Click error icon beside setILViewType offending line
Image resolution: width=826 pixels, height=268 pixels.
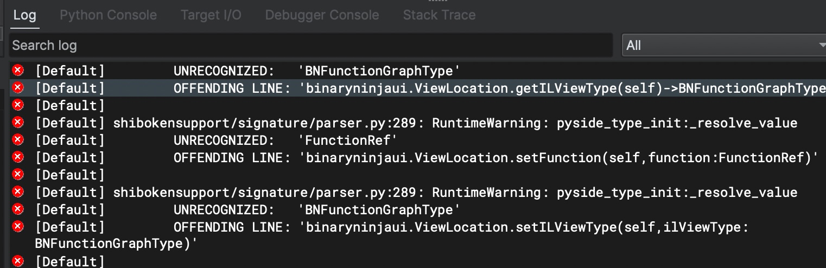[x=18, y=227]
